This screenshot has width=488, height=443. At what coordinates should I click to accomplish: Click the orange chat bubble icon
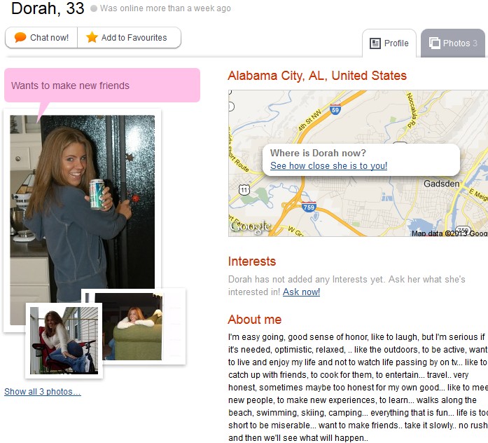[x=20, y=37]
